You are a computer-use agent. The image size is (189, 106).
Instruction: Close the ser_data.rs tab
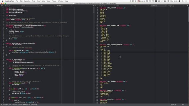(x=166, y=6)
